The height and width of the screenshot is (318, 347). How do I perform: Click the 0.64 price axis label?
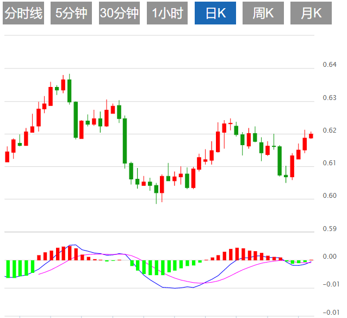329,65
